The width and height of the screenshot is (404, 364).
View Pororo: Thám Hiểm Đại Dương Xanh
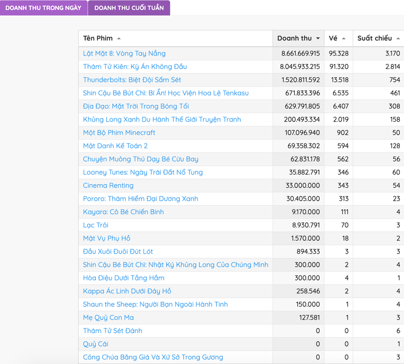pyautogui.click(x=140, y=199)
